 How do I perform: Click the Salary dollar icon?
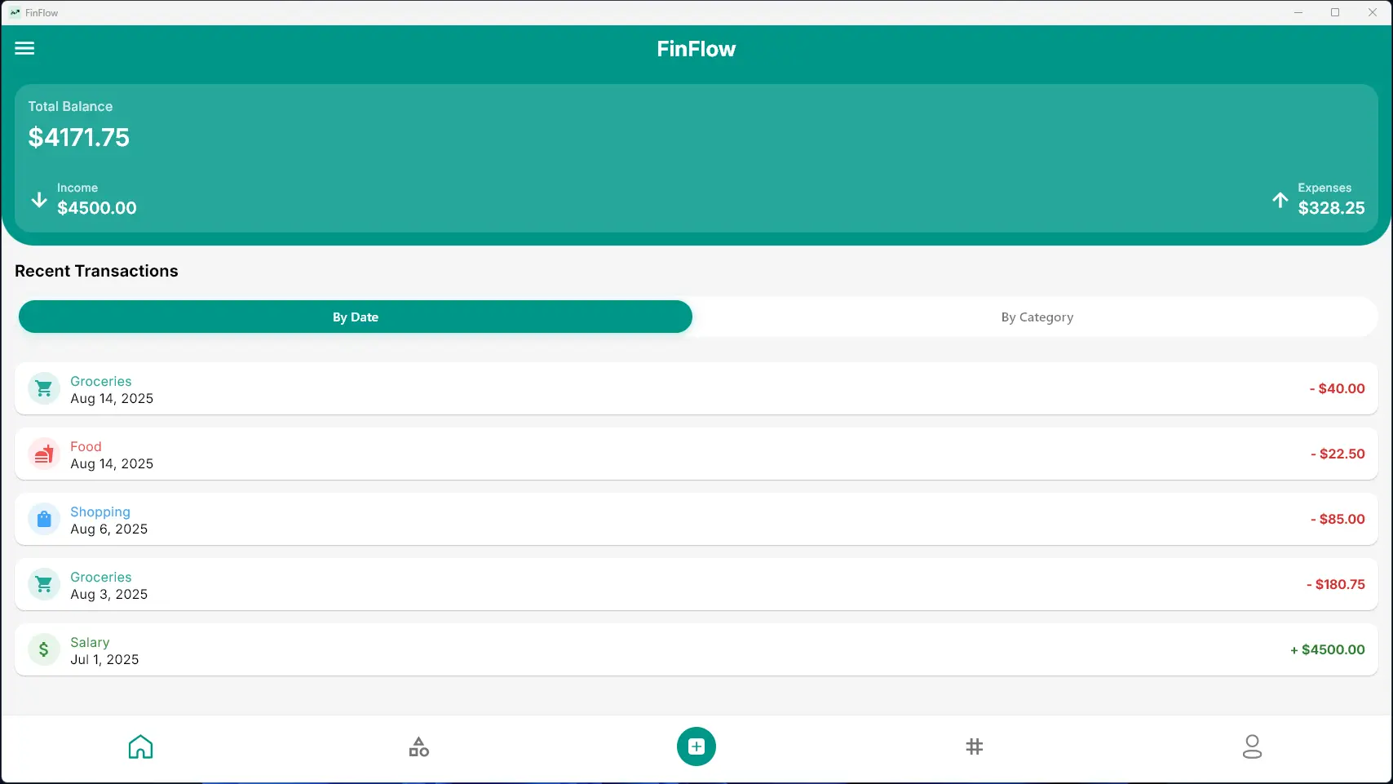tap(44, 649)
